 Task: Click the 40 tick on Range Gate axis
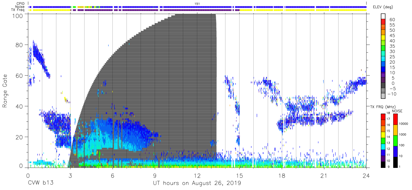(19, 106)
